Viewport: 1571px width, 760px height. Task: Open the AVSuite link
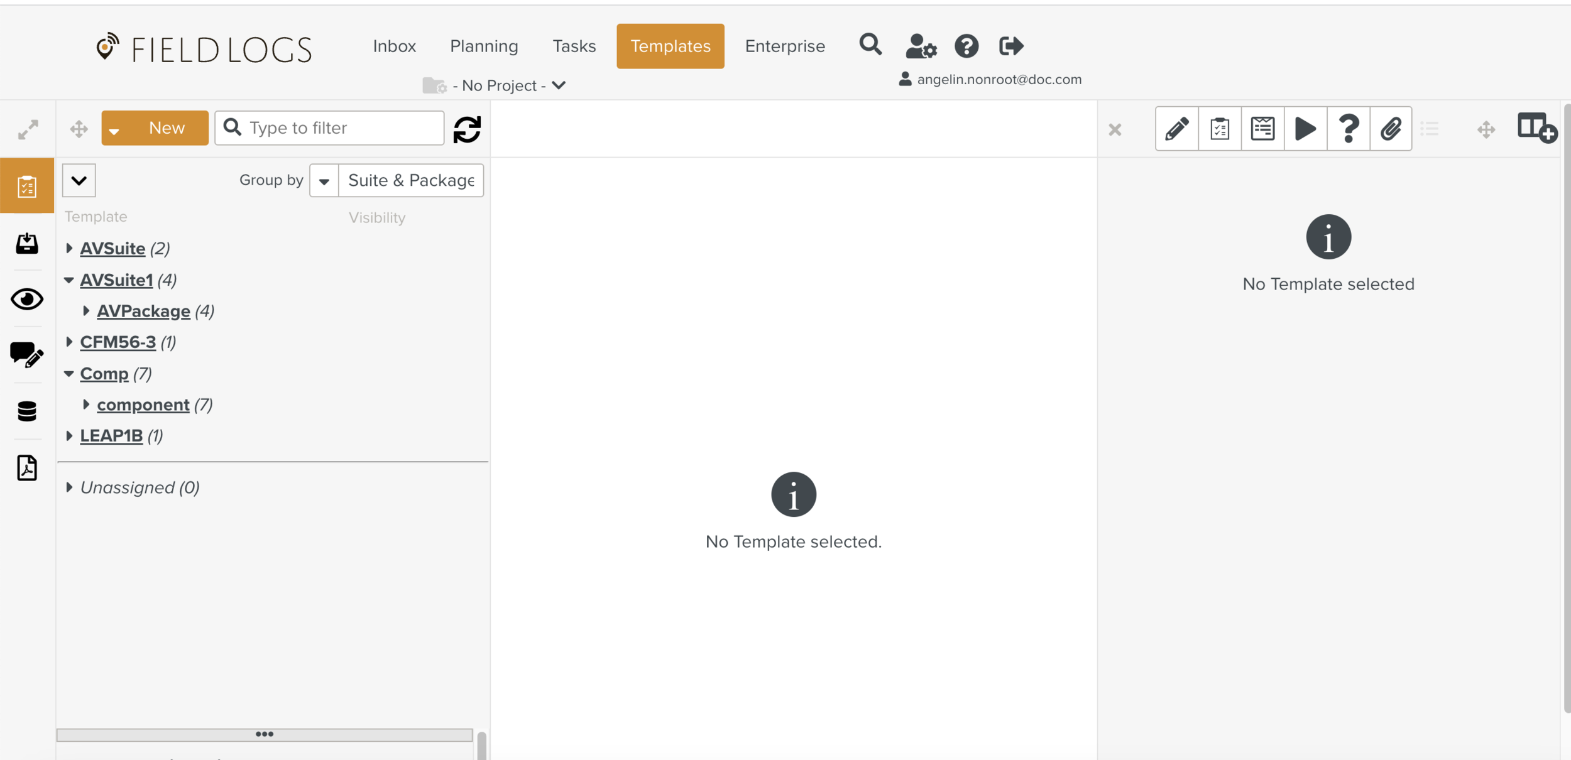pyautogui.click(x=112, y=249)
